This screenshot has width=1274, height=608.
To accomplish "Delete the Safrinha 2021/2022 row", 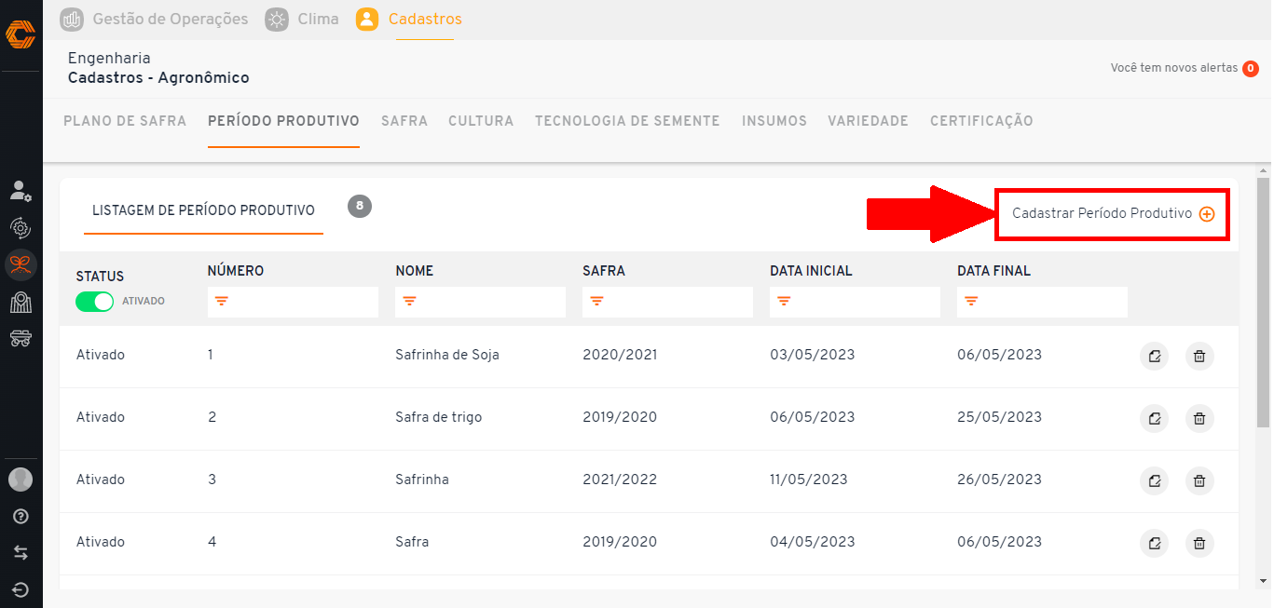I will tap(1199, 480).
